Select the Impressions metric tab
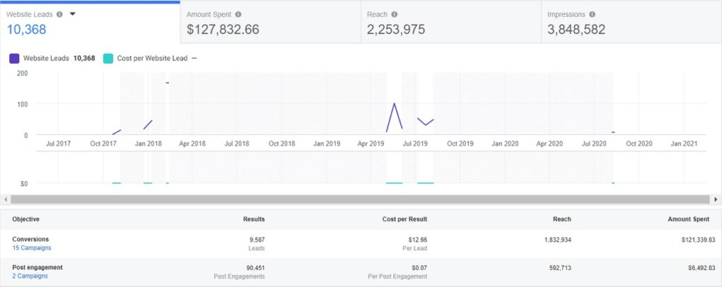The image size is (724, 287). (x=631, y=22)
